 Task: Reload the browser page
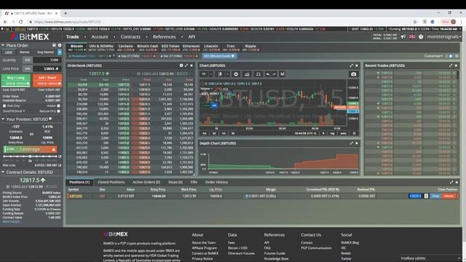click(x=21, y=22)
